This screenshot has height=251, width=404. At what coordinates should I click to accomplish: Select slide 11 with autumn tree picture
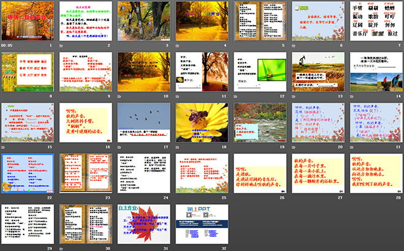point(202,72)
